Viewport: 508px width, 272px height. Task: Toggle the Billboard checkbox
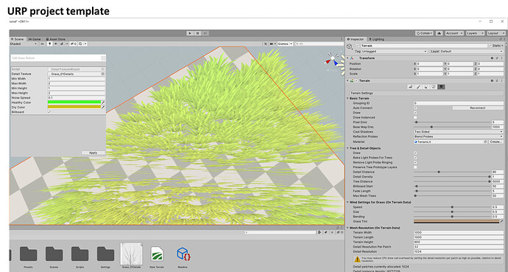(x=49, y=112)
